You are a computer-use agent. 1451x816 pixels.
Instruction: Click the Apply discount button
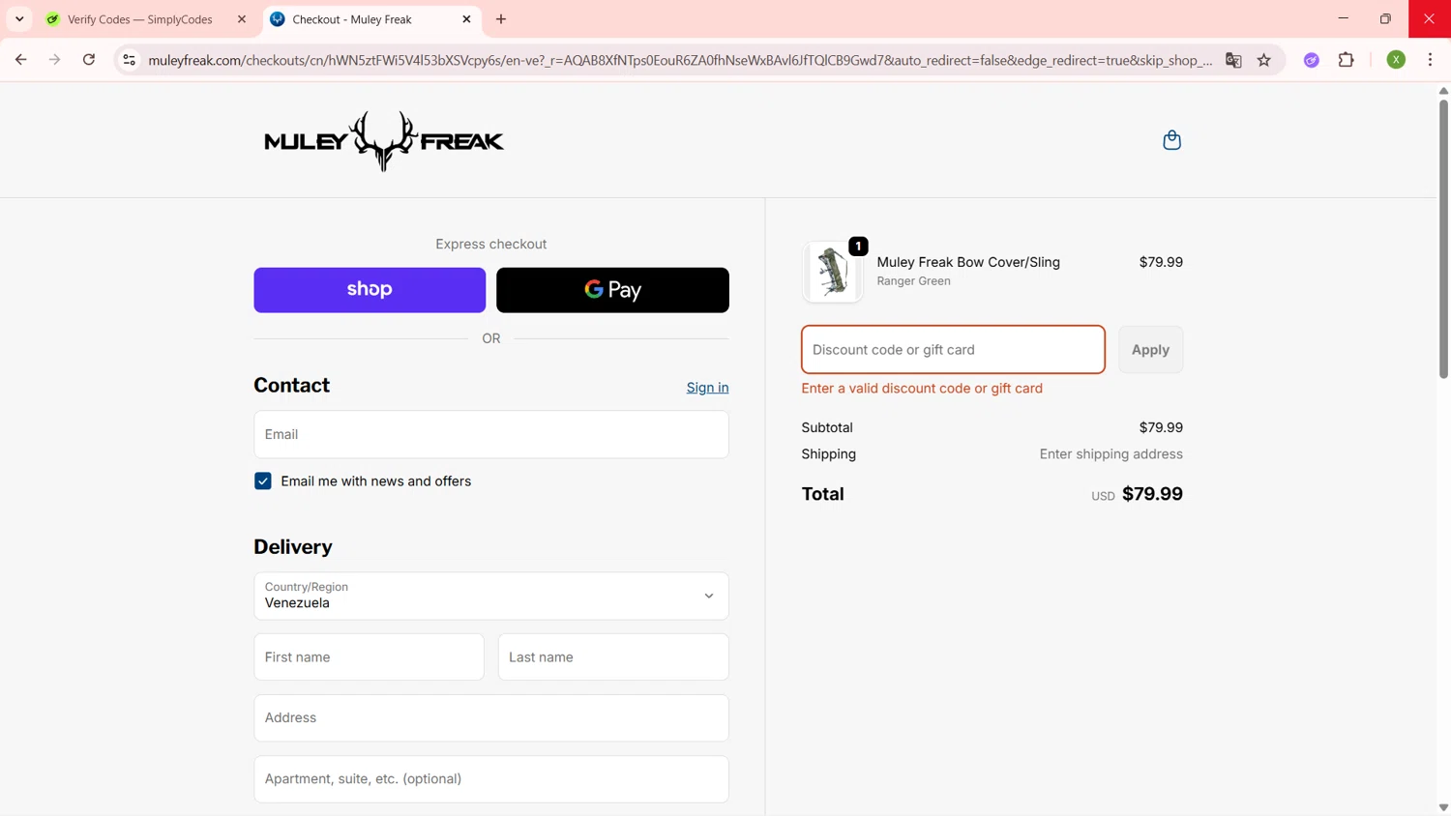coord(1150,350)
